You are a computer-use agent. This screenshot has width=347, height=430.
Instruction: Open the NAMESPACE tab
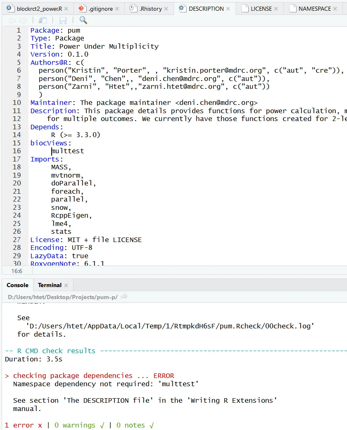coord(315,9)
